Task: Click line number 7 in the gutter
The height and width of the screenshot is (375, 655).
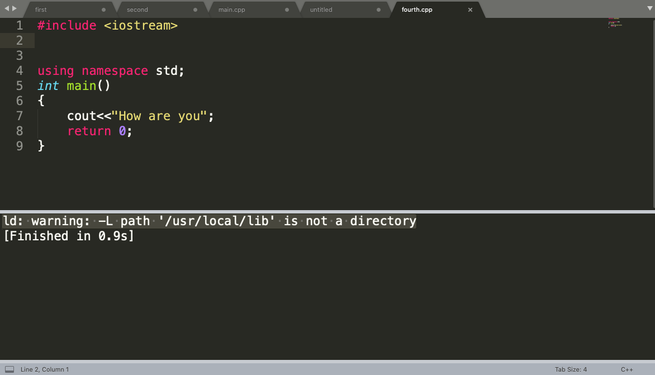Action: coord(20,116)
